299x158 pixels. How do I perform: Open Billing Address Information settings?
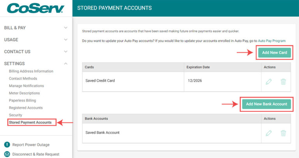pyautogui.click(x=31, y=71)
